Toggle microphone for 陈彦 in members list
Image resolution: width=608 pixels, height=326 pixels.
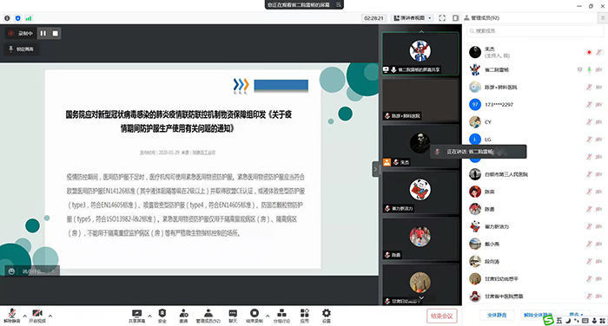589,87
